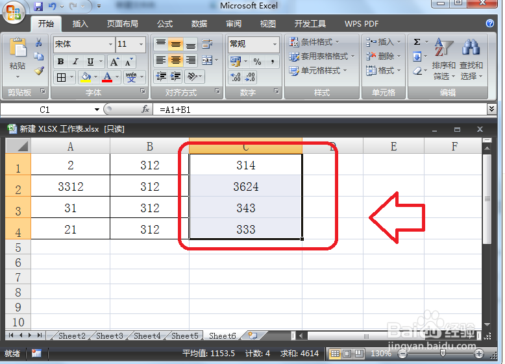This screenshot has height=364, width=505.
Task: Decrease decimal places
Action: (250, 77)
